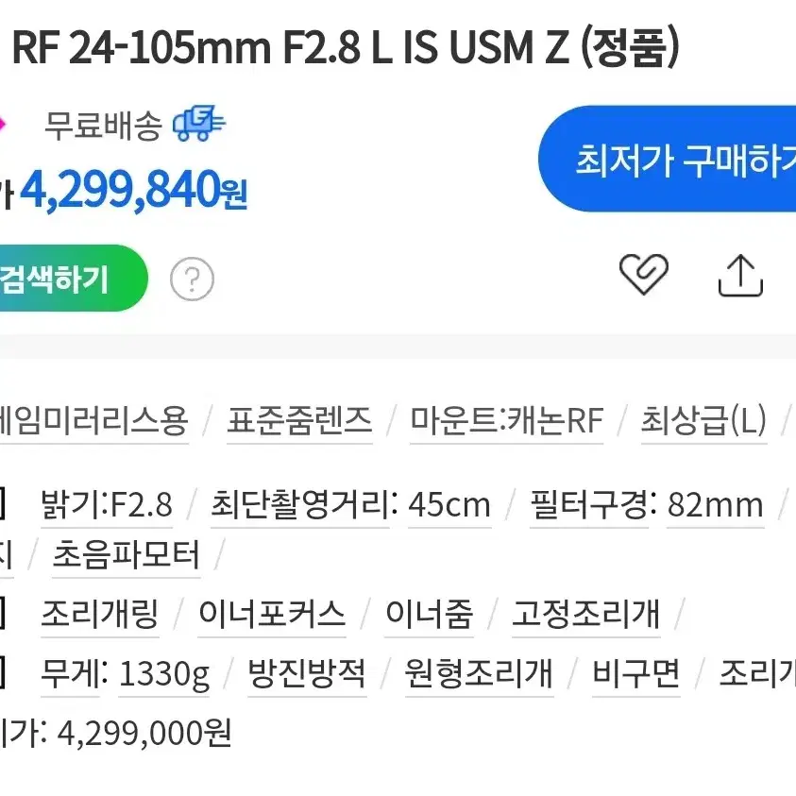Screen dimensions: 796x796
Task: Tap the heart wishlist icon
Action: click(644, 275)
